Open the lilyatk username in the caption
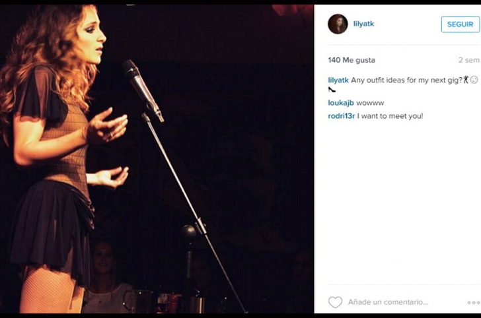 (338, 80)
